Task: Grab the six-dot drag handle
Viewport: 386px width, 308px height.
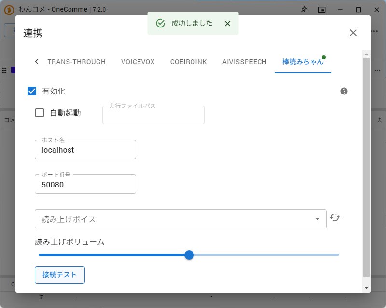Action: click(x=4, y=70)
